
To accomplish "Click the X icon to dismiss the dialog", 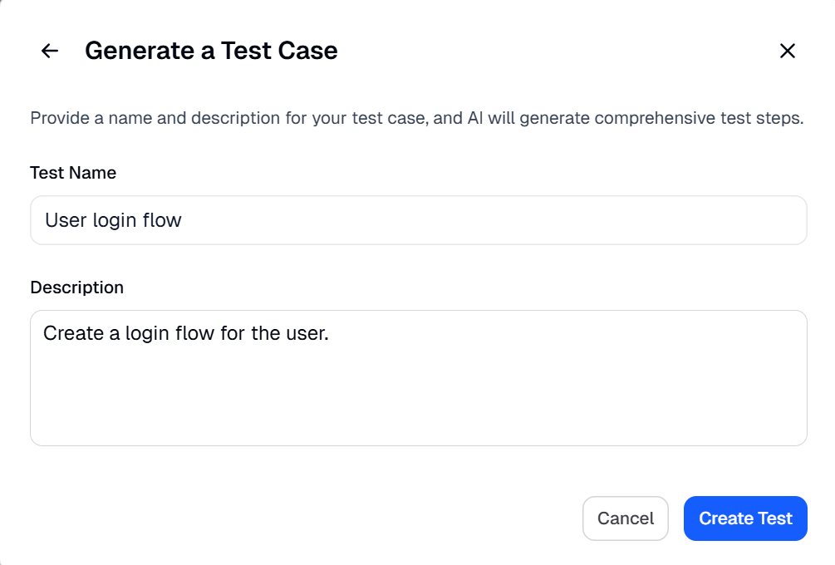I will 787,51.
